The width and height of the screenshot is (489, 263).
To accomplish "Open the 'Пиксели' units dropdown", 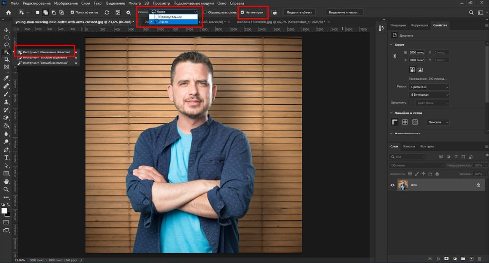I will tap(438, 122).
